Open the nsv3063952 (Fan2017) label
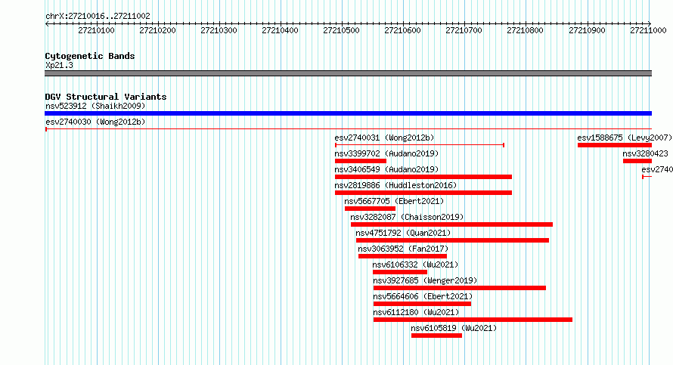This screenshot has height=365, width=673. click(403, 249)
